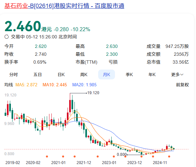Click the 9.960 price axis label
The image size is (196, 167).
[9, 124]
